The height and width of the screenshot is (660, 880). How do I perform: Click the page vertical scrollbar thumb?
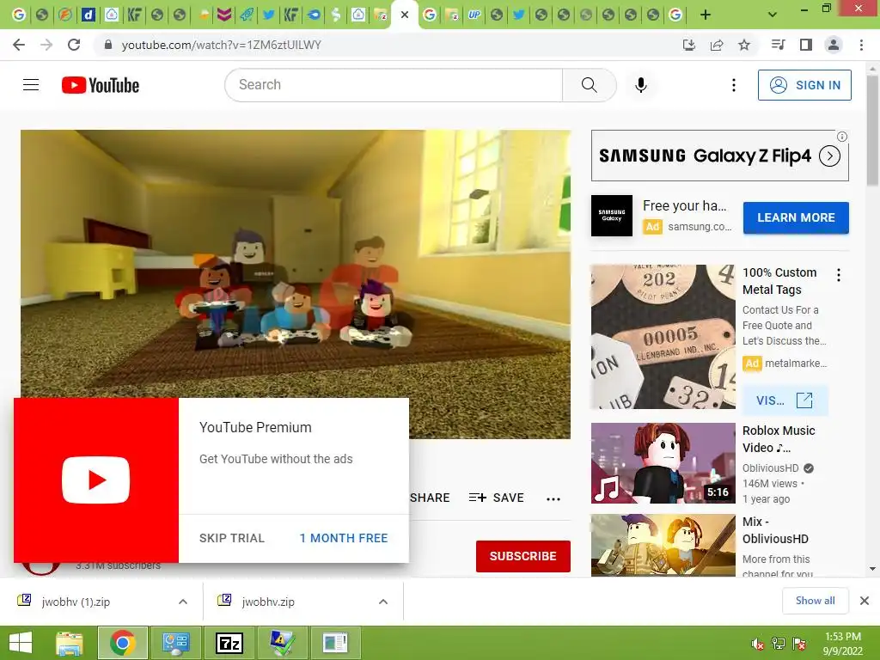[873, 131]
